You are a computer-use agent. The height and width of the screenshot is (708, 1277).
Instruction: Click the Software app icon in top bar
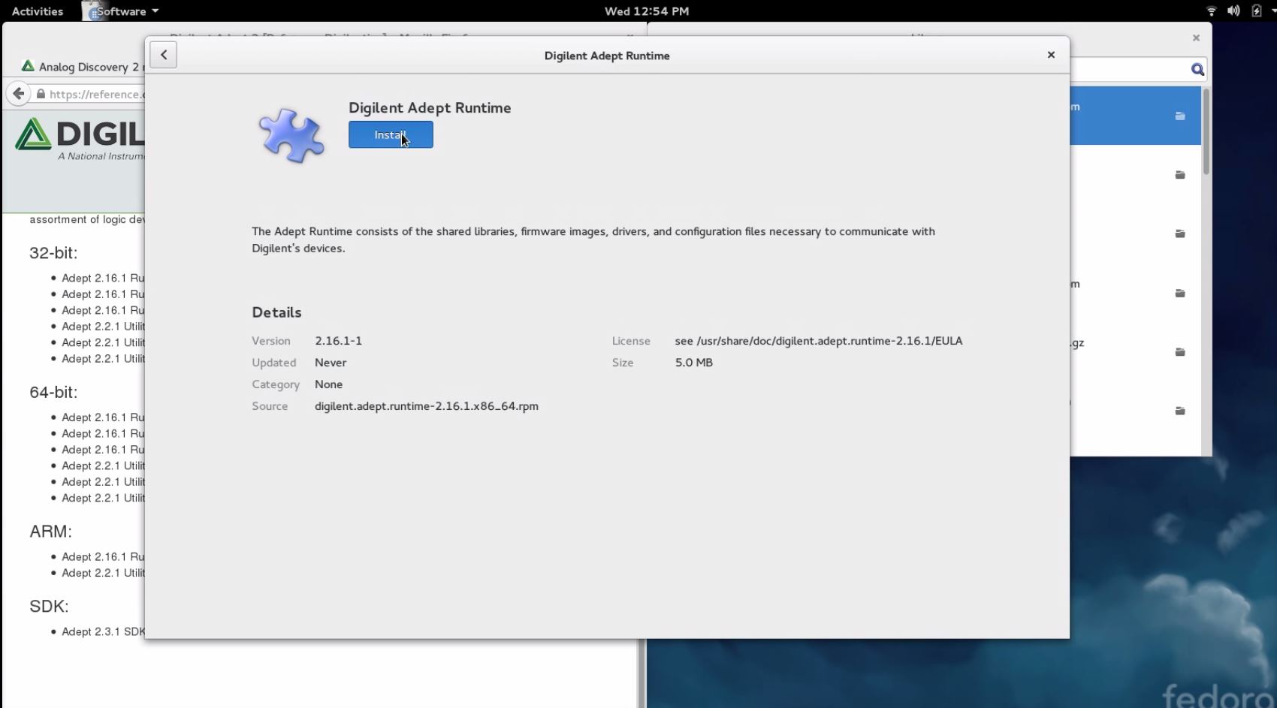pyautogui.click(x=93, y=11)
